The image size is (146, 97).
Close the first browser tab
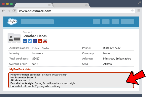pyautogui.click(x=49, y=5)
